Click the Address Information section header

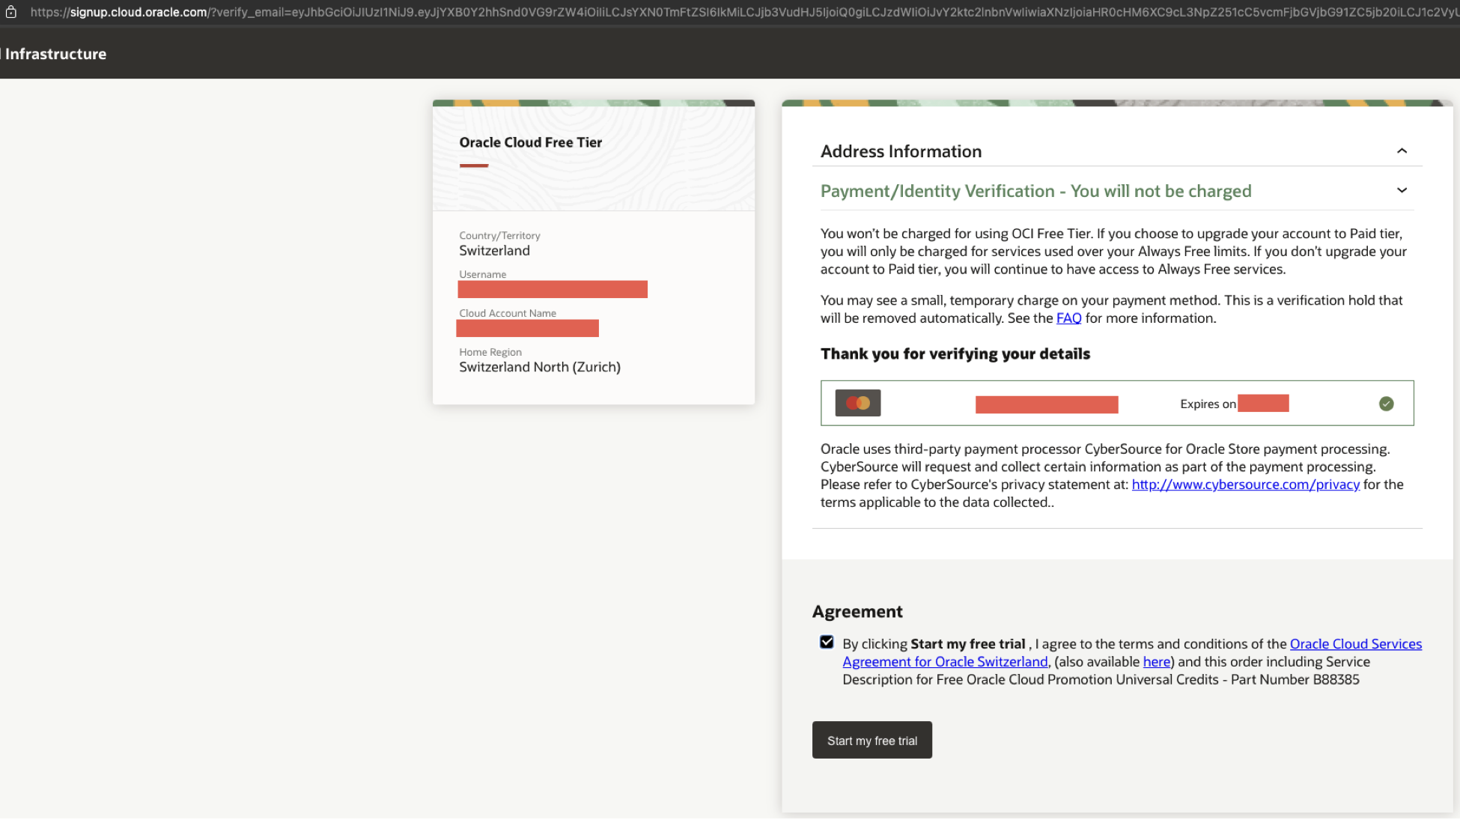point(1116,151)
